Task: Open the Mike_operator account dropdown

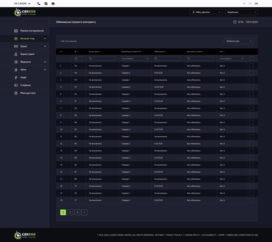Action: tap(206, 12)
